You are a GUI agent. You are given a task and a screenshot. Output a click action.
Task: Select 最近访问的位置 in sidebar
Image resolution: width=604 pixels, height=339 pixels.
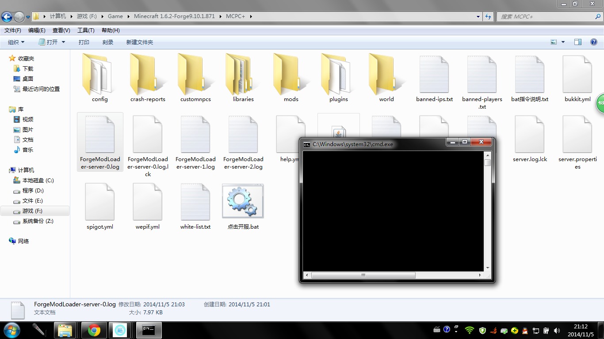[37, 89]
